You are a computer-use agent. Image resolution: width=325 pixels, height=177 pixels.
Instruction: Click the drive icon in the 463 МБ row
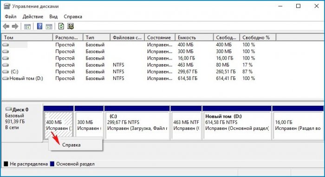[6, 65]
